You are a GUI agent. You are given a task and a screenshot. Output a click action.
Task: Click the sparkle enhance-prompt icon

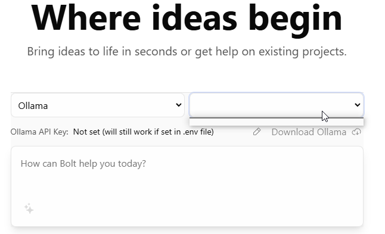click(29, 208)
